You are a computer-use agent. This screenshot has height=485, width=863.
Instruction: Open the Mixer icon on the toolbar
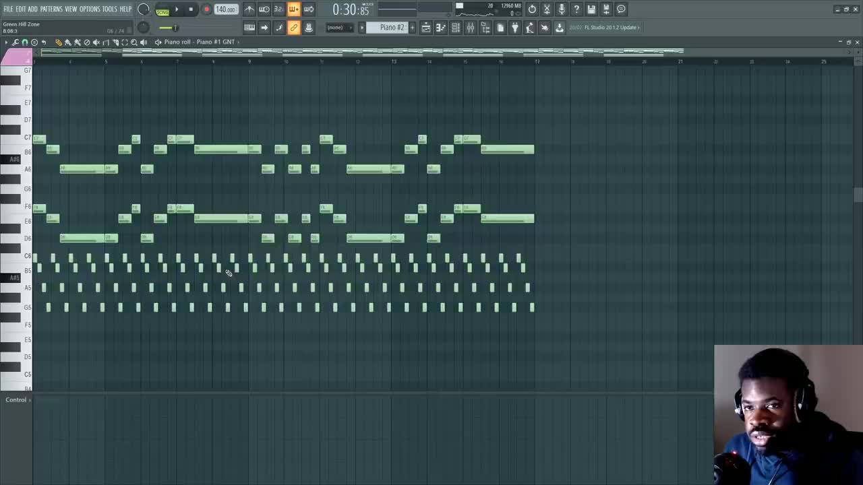tap(470, 28)
